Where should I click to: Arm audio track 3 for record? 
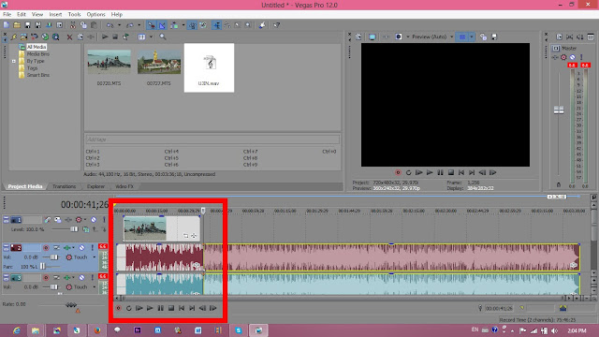coord(46,278)
